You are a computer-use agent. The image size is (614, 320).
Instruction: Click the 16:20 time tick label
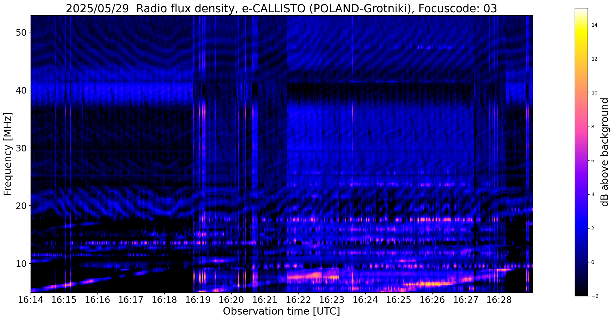tap(231, 300)
